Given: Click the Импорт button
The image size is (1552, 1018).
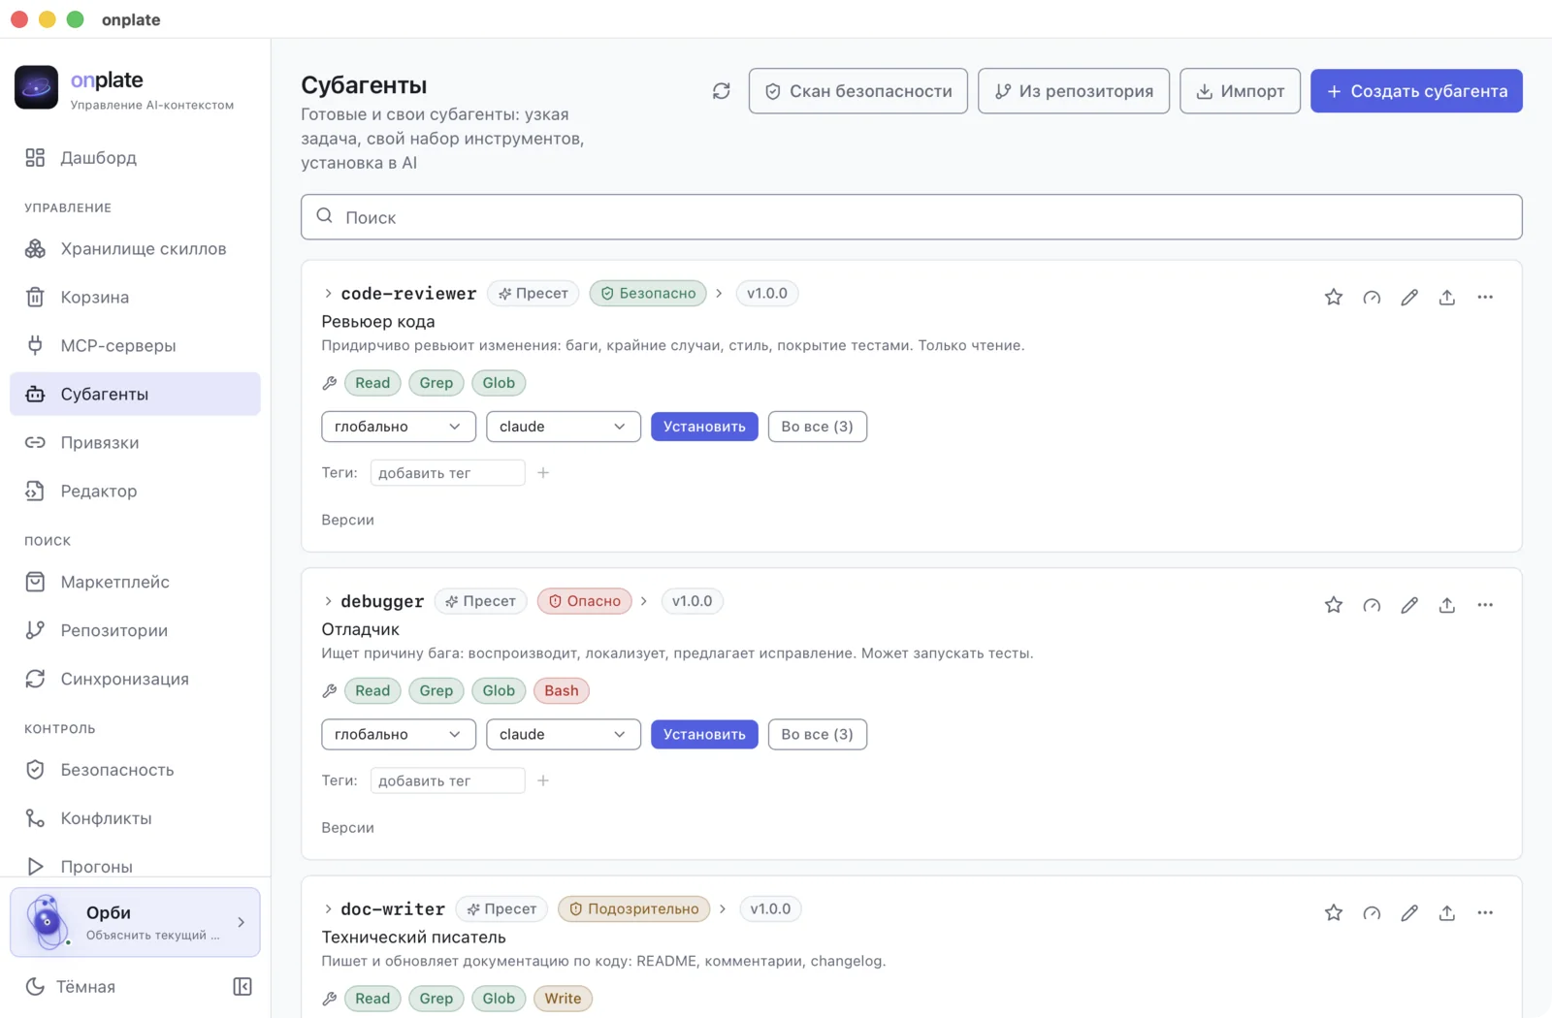Looking at the screenshot, I should (x=1241, y=91).
